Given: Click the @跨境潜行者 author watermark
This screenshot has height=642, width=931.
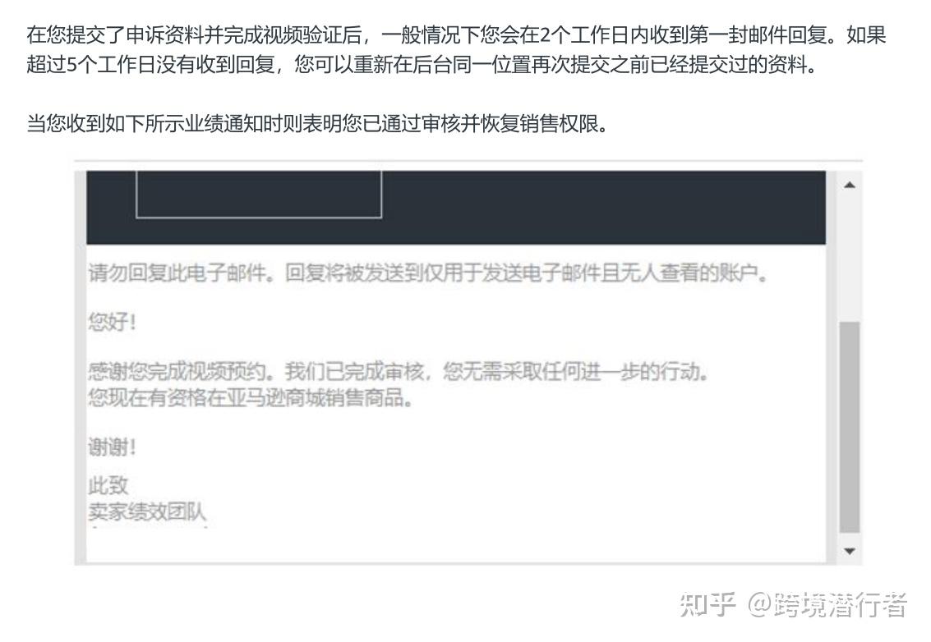Looking at the screenshot, I should point(827,604).
